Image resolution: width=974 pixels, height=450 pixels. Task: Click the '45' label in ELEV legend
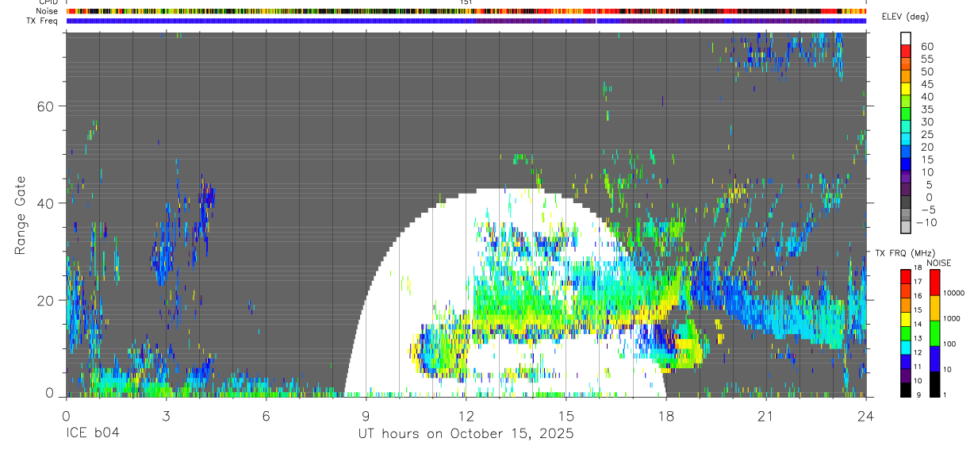coord(926,84)
